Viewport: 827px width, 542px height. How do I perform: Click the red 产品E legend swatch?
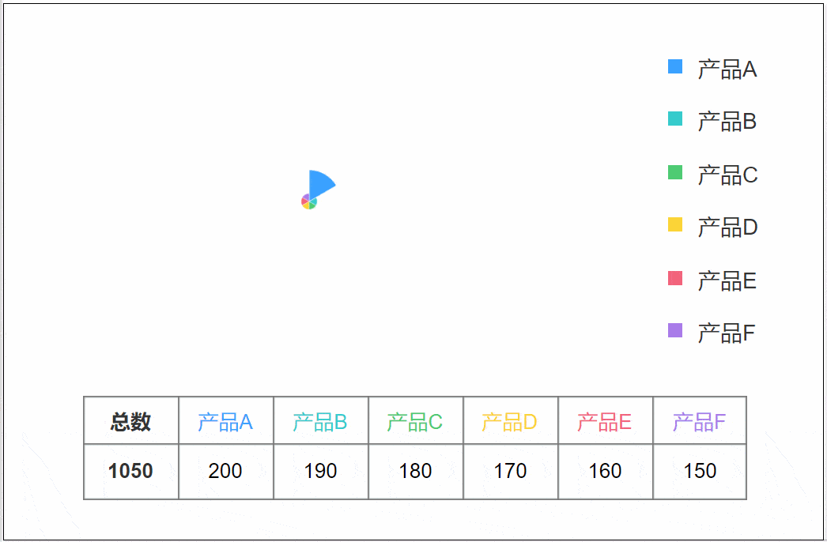(675, 278)
